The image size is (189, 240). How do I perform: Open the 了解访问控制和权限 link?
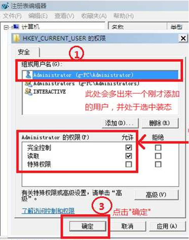click(48, 211)
